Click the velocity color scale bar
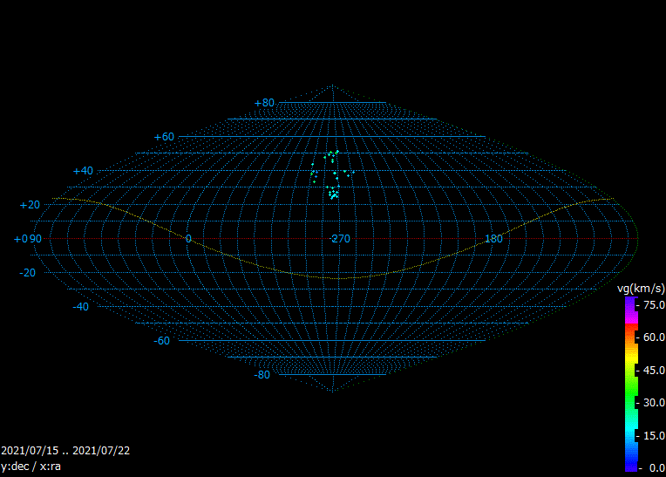This screenshot has width=666, height=477. point(631,384)
